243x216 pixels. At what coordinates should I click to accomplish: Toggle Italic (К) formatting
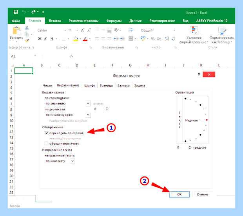click(45, 39)
